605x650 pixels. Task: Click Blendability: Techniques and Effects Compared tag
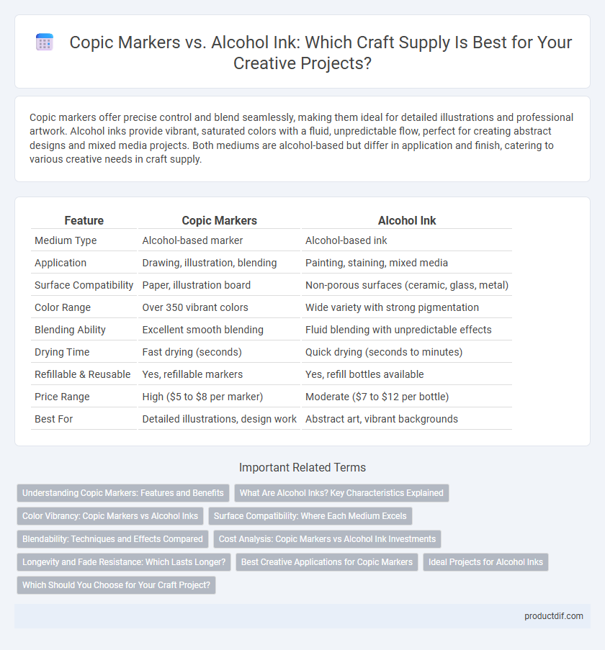click(x=112, y=539)
